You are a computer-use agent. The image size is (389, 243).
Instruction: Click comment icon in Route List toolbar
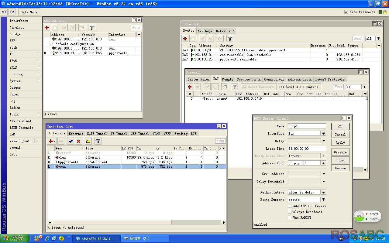pyautogui.click(x=220, y=39)
